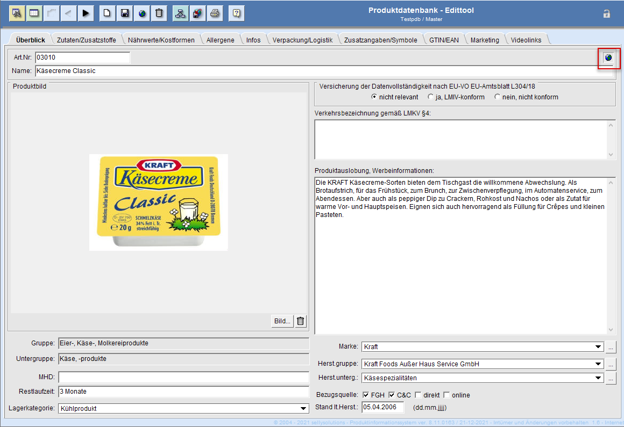Image resolution: width=624 pixels, height=427 pixels.
Task: Select 'nicht relevant' radio option
Action: (374, 97)
